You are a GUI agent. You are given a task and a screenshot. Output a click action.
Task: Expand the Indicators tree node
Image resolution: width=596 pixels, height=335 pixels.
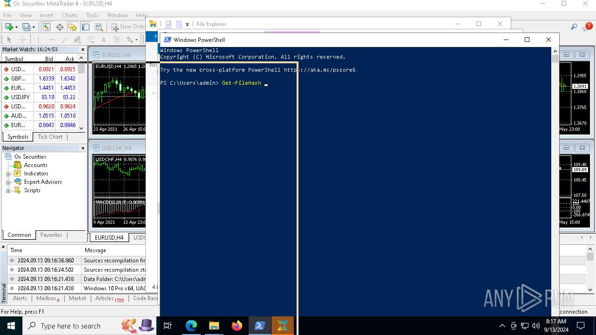[8, 174]
